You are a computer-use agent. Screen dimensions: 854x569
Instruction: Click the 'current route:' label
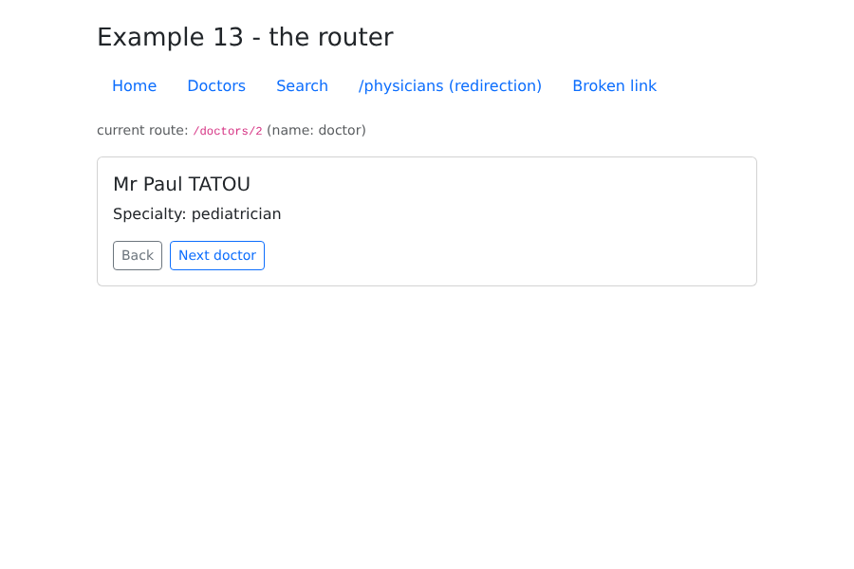coord(142,130)
